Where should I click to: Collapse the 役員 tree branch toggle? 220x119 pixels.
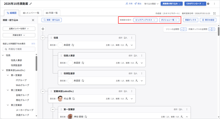[x=43, y=38]
